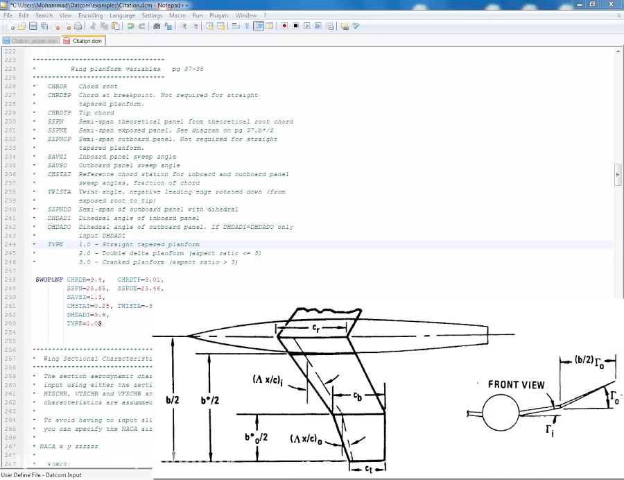
Task: Click the Save file toolbar icon
Action: 33,26
